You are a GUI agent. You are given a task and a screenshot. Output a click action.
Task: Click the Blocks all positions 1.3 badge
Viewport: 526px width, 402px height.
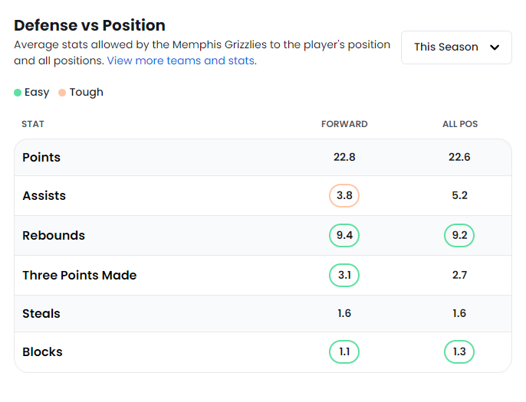pos(459,352)
